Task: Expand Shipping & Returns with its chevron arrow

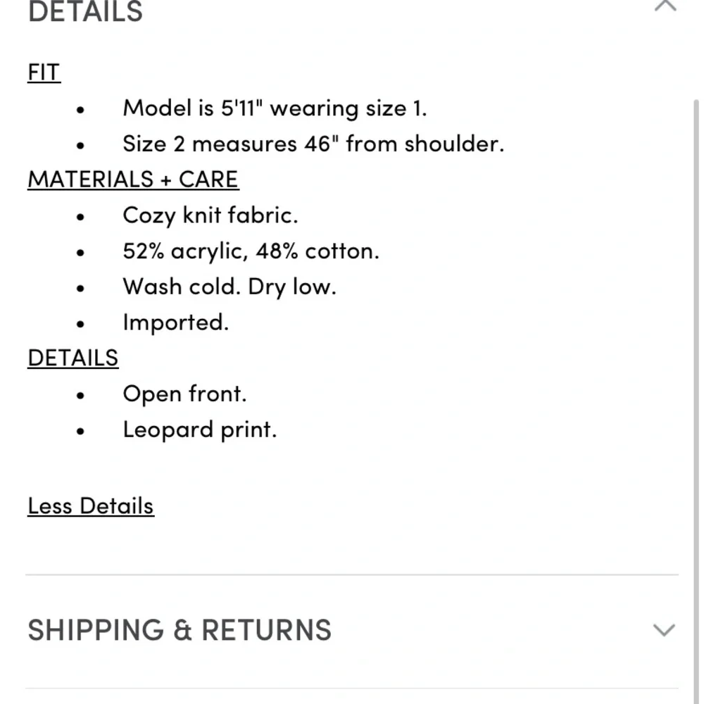Action: tap(664, 629)
